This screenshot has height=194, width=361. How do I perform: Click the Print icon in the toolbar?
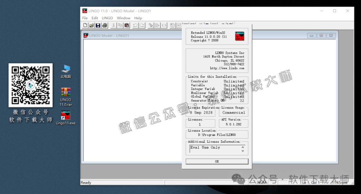tap(104, 25)
